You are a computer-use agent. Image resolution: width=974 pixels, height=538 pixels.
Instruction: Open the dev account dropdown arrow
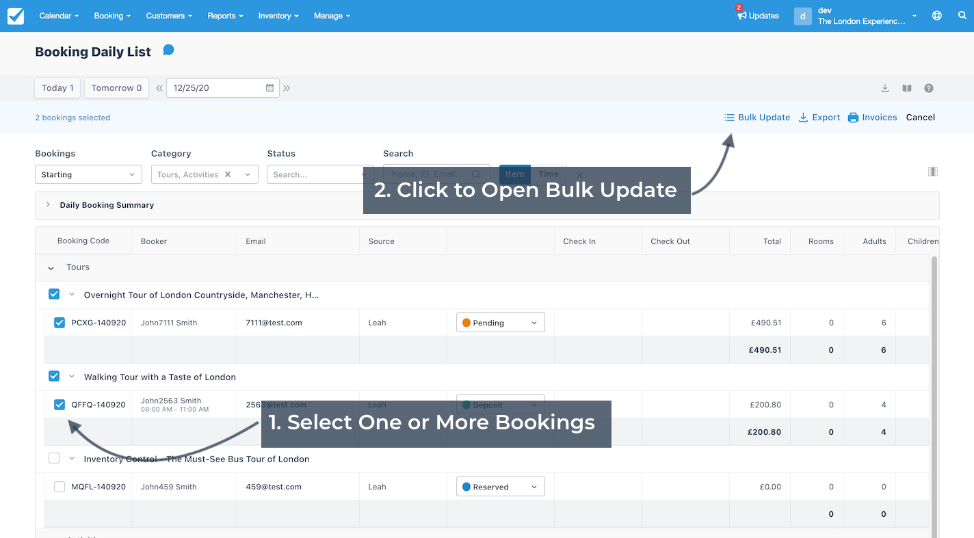coord(914,16)
